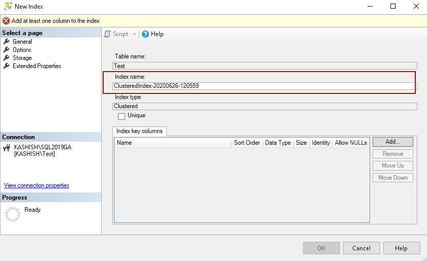The image size is (427, 261).
Task: Click the Add... button
Action: (392, 142)
